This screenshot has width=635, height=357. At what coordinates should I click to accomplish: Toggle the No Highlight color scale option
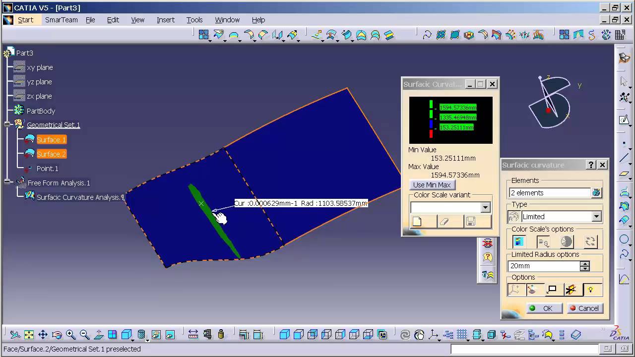click(x=543, y=241)
